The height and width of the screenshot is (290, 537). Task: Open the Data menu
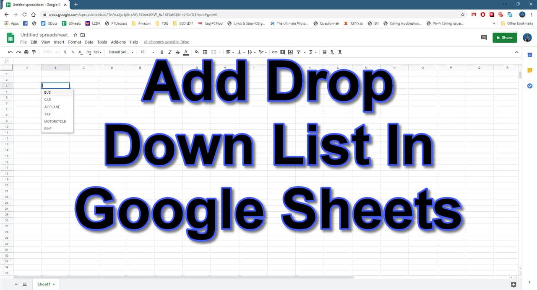coord(89,42)
